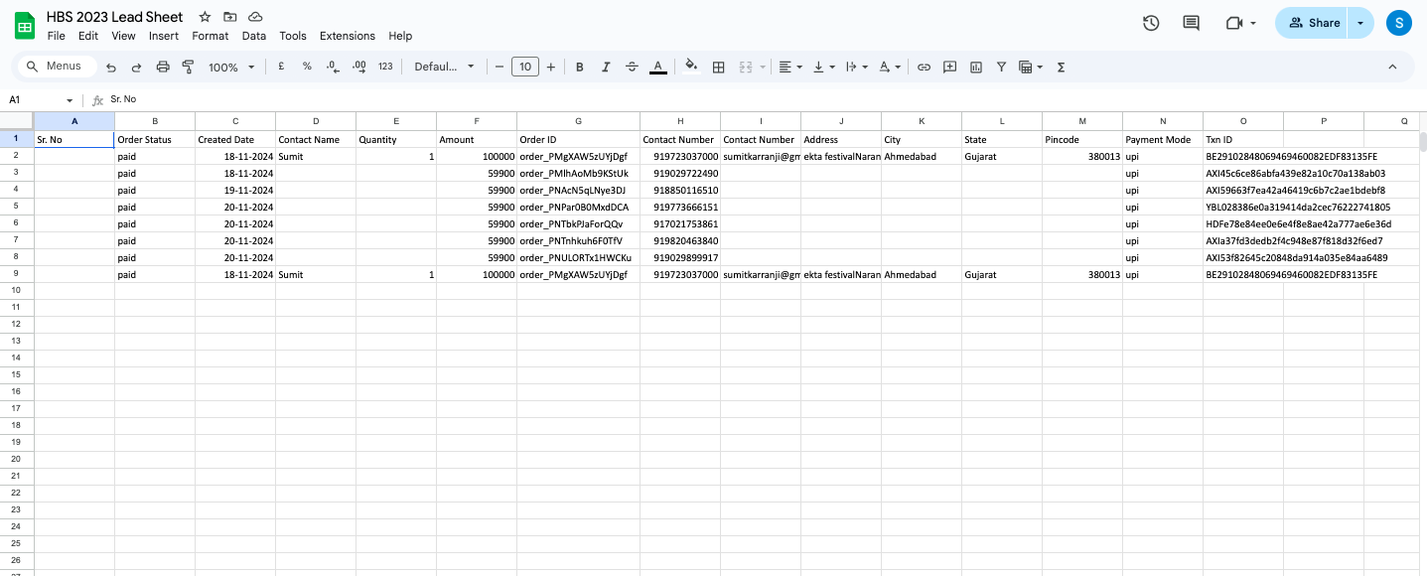The image size is (1427, 576).
Task: Hide the menus collapse chevron
Action: (x=1392, y=67)
